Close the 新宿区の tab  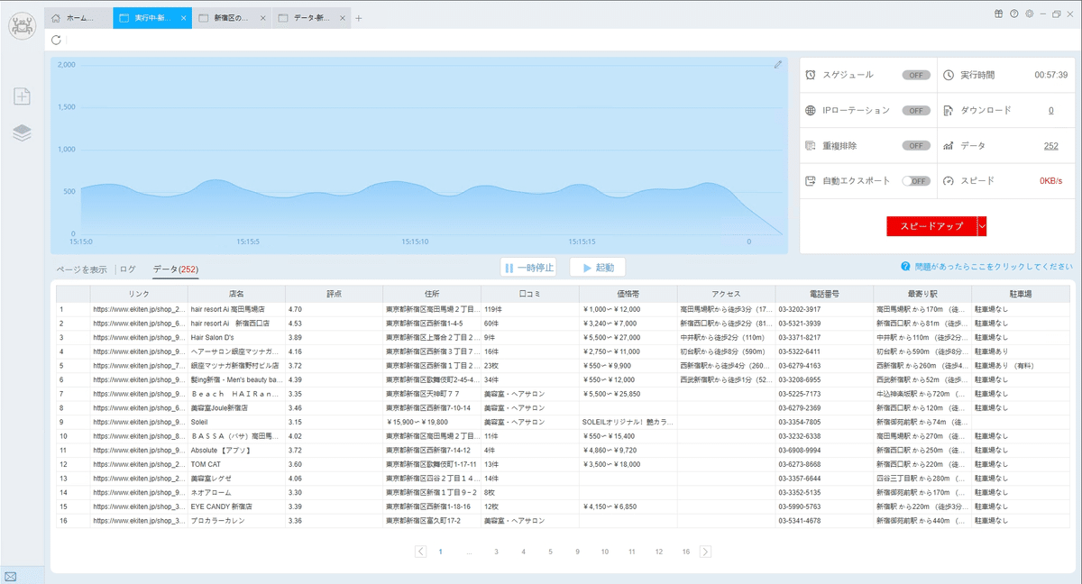(262, 18)
